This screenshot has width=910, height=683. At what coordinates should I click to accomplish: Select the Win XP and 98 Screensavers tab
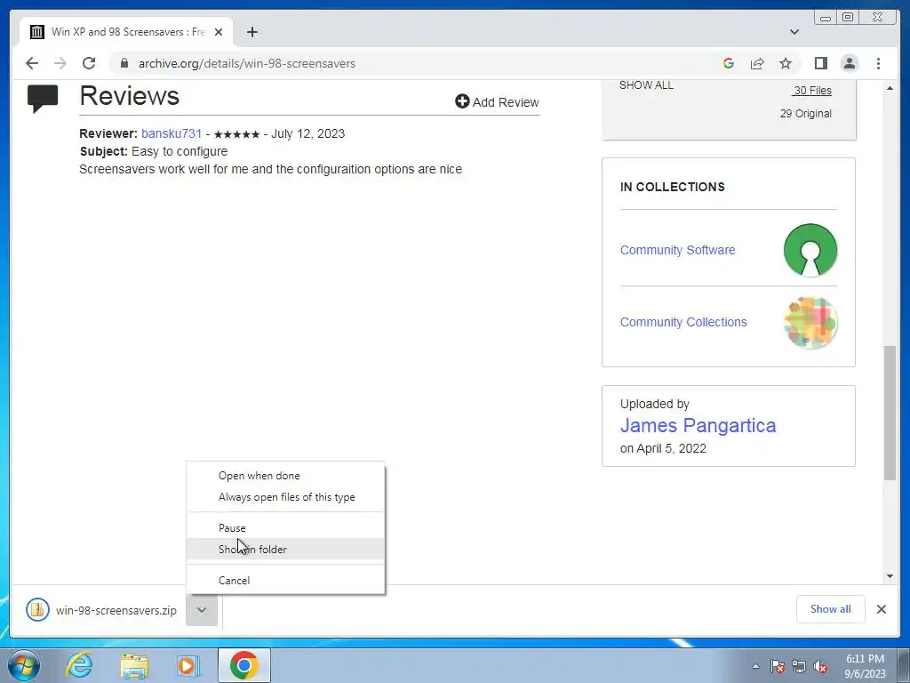(x=126, y=32)
